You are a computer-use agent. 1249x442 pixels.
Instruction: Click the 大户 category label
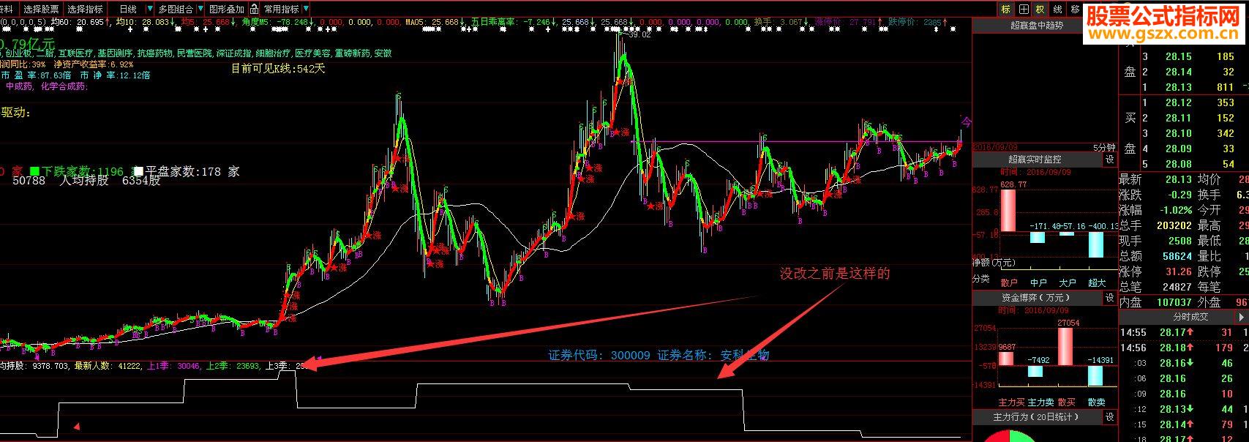(1068, 282)
